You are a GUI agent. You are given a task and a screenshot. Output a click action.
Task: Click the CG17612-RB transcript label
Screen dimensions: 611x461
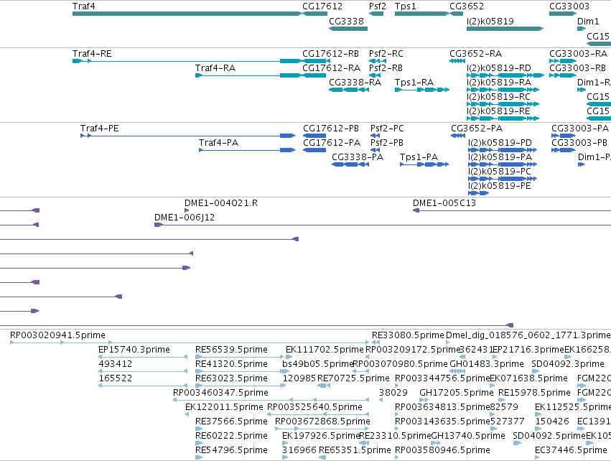pyautogui.click(x=330, y=53)
